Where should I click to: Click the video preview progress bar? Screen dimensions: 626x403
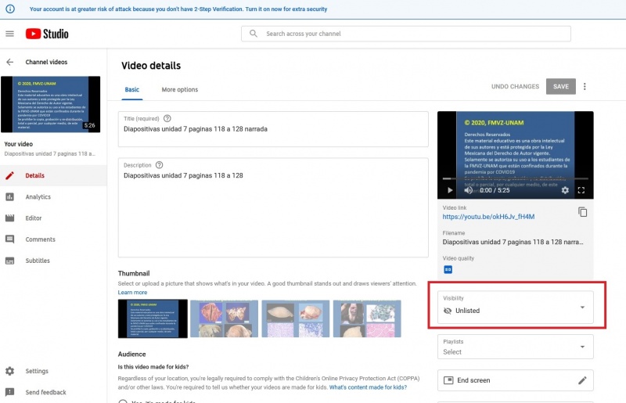click(x=515, y=178)
